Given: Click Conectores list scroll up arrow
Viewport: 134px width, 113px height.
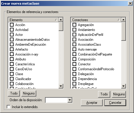Looking at the screenshot, I should (124, 20).
